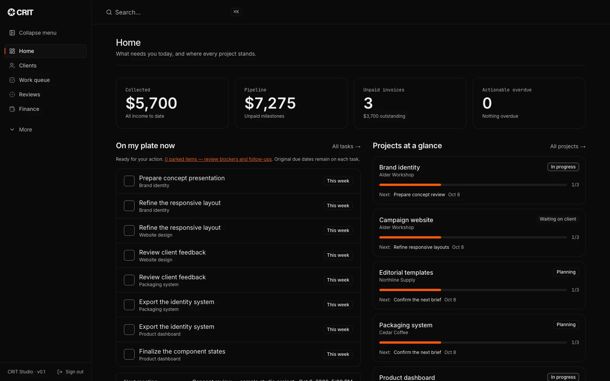
Task: Click the Brand identity progress bar
Action: click(473, 185)
